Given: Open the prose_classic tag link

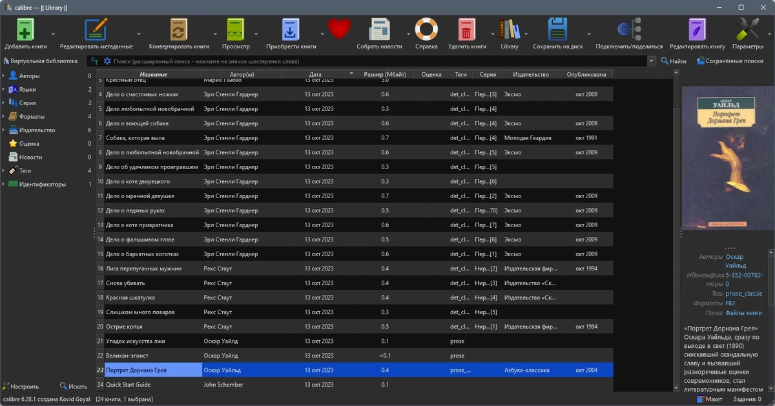Looking at the screenshot, I should [744, 294].
